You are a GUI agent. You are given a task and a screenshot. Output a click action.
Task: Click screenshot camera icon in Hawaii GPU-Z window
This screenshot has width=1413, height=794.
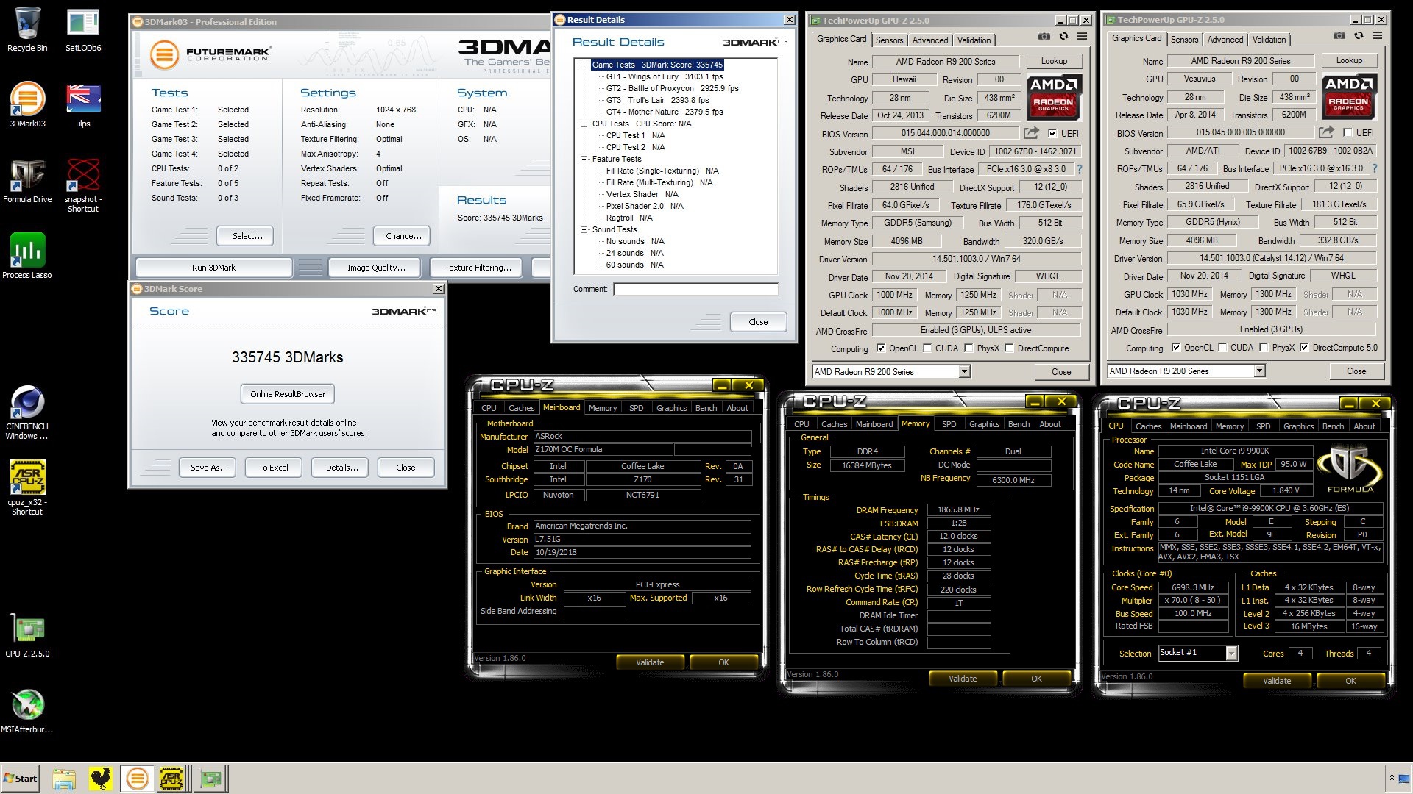[1044, 36]
